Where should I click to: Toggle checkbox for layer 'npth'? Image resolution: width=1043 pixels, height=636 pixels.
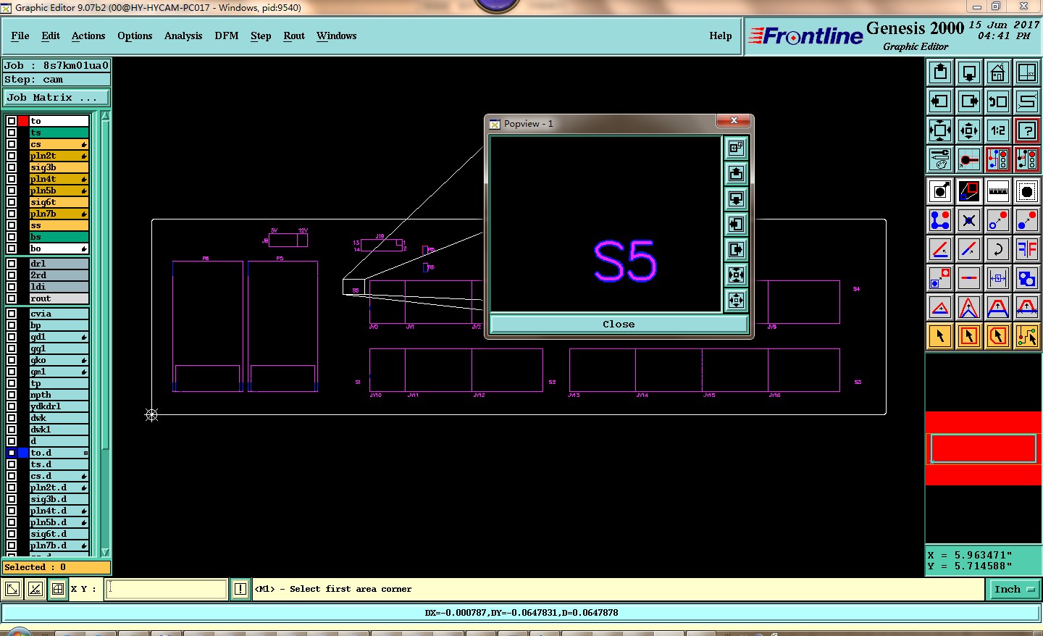12,395
